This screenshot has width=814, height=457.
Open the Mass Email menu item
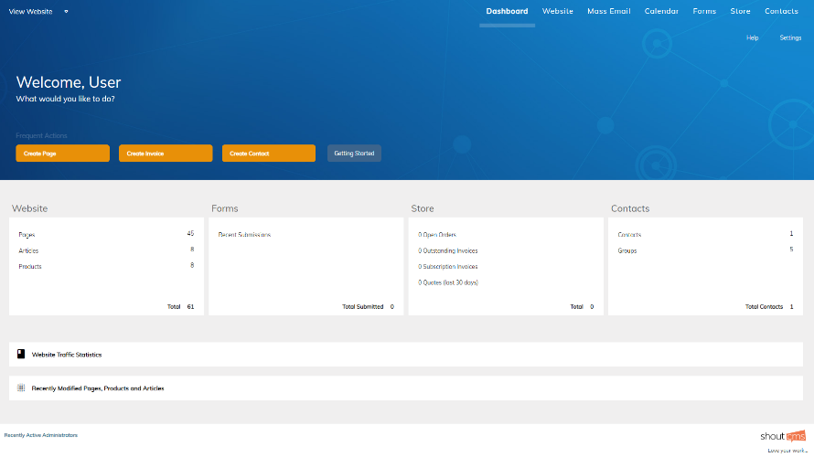pos(608,11)
